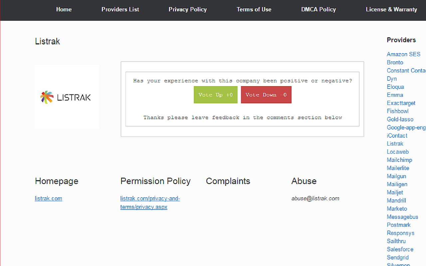Click the 'Thanks please leave feedback' message

(243, 117)
